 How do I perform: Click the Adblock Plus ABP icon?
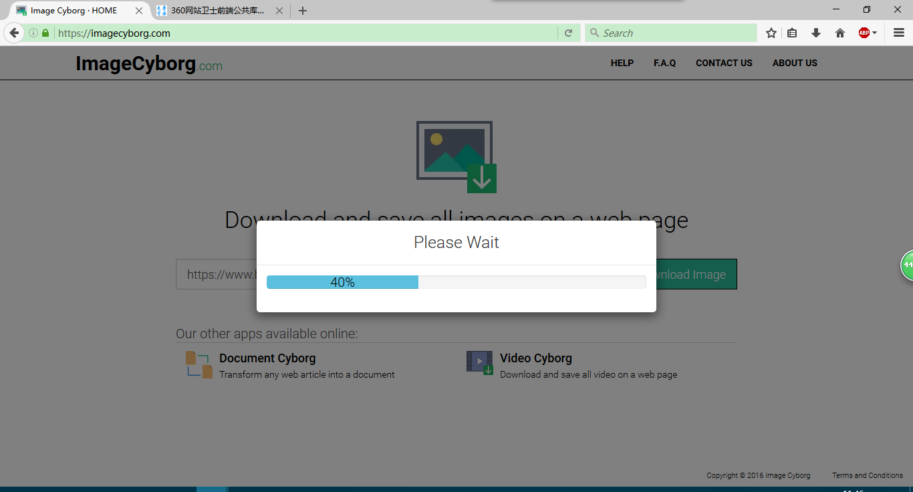tap(864, 33)
